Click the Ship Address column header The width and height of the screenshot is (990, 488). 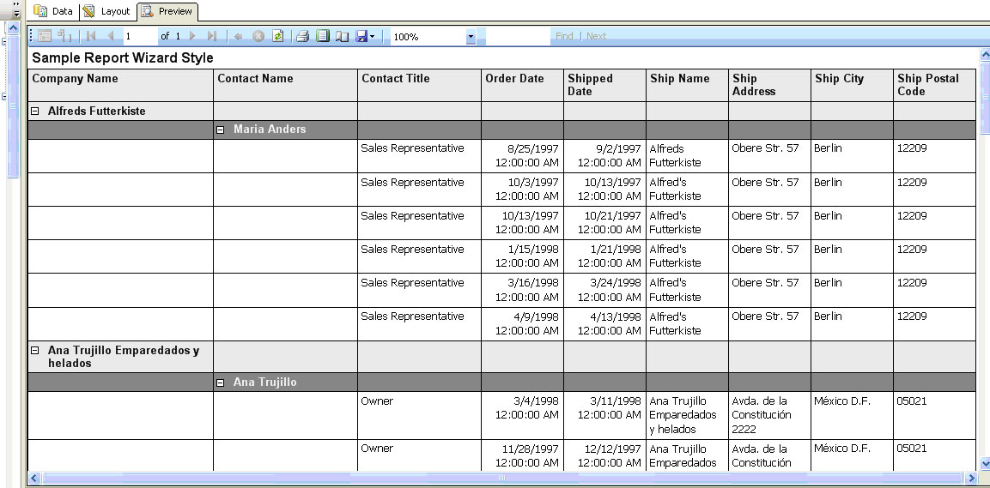tap(769, 85)
